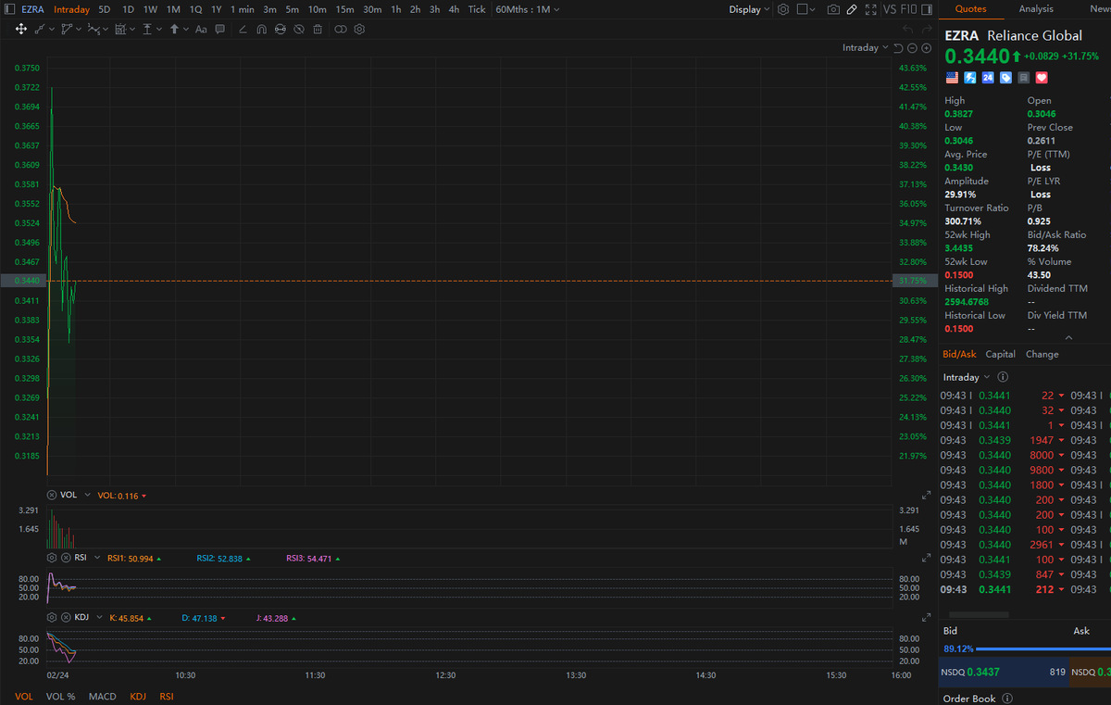Open the chart layout square dropdown

(x=805, y=9)
